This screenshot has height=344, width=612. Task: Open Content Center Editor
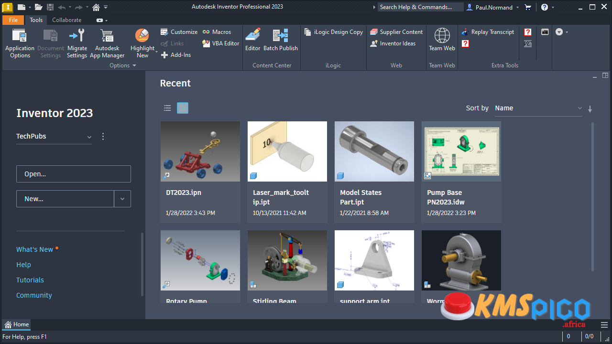(x=252, y=40)
